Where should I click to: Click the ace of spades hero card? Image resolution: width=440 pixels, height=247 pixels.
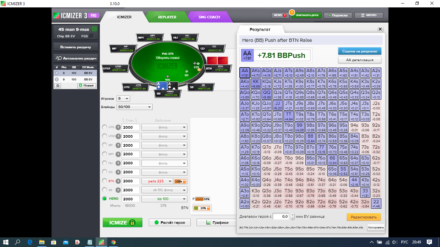click(172, 86)
